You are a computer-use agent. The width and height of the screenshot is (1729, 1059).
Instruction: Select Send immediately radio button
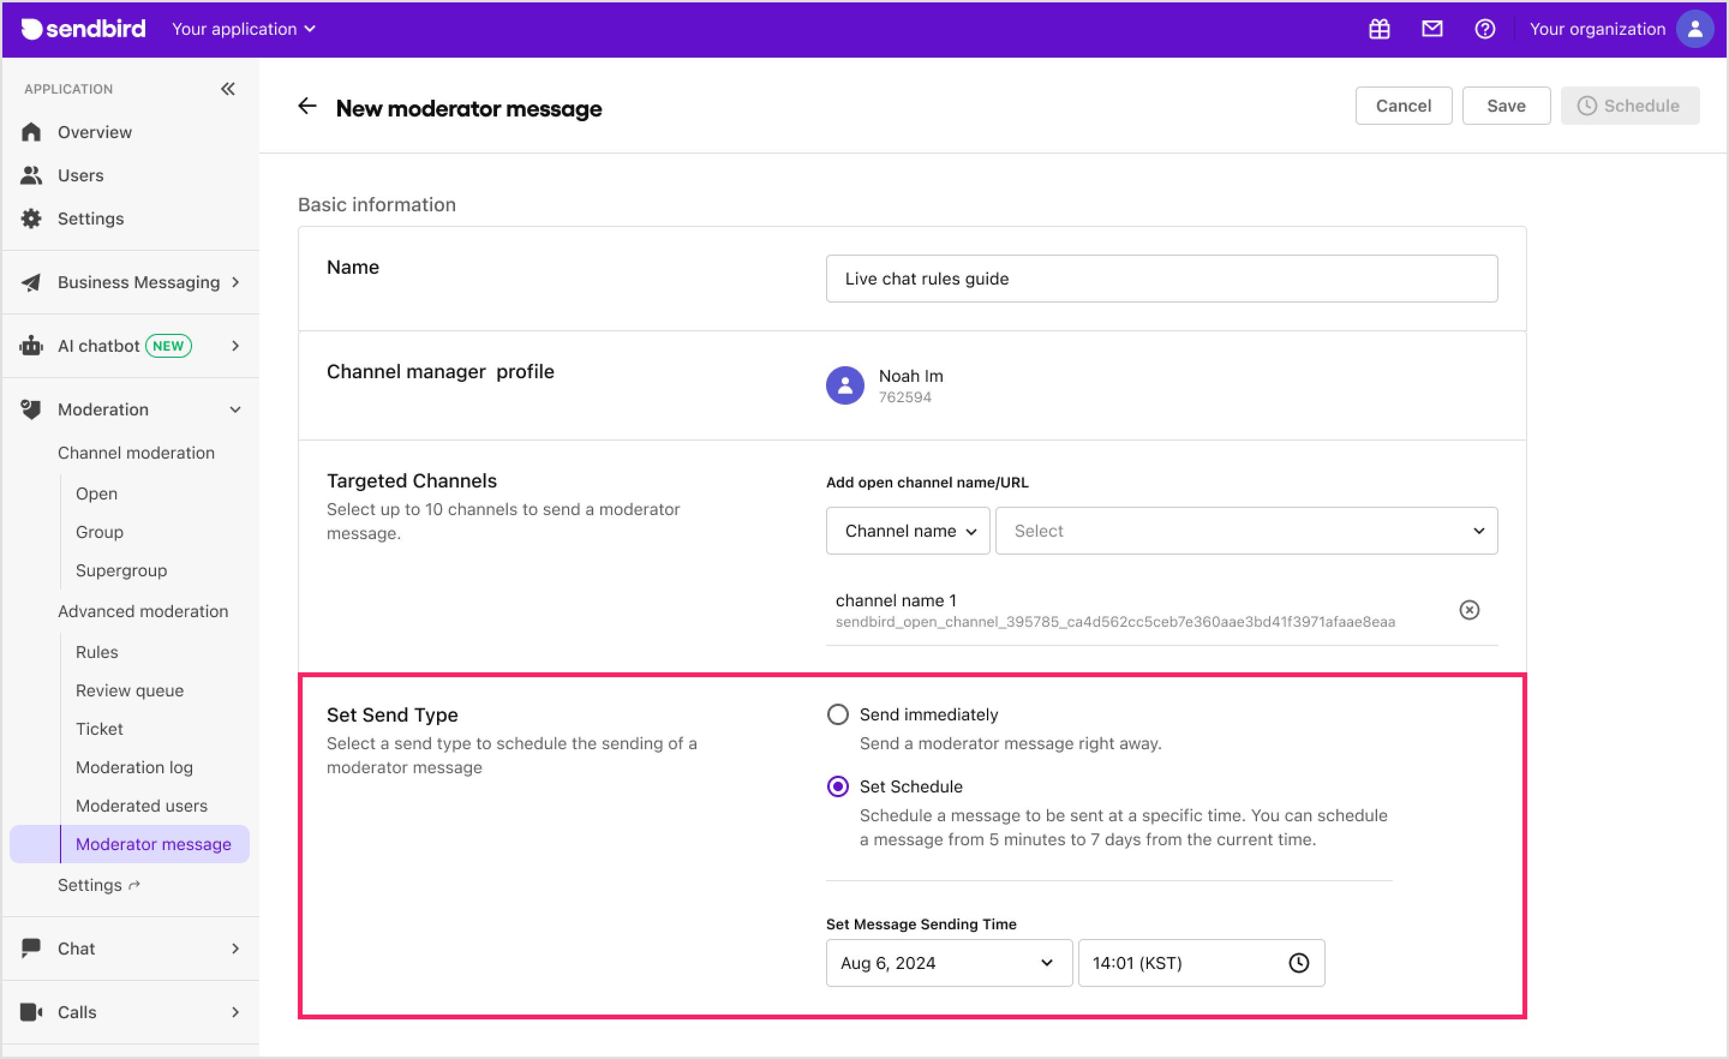click(x=838, y=714)
